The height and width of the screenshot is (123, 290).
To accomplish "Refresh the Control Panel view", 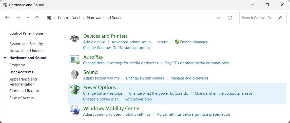I will click(x=230, y=18).
